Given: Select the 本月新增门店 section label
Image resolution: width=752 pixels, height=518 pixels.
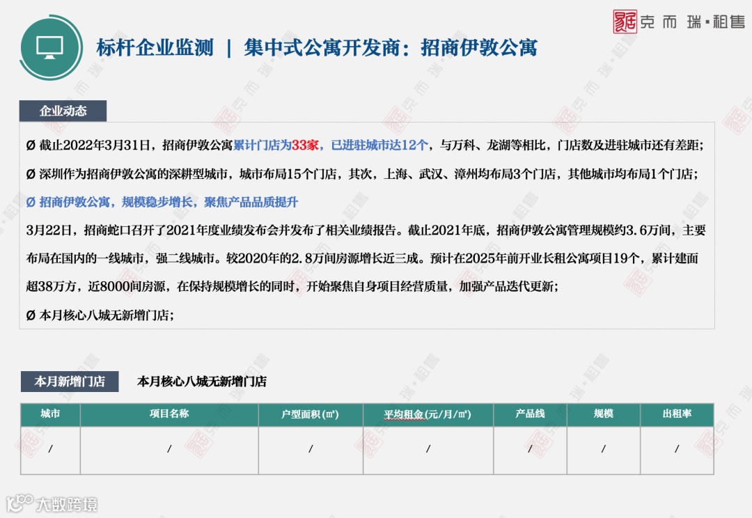Looking at the screenshot, I should pyautogui.click(x=70, y=382).
